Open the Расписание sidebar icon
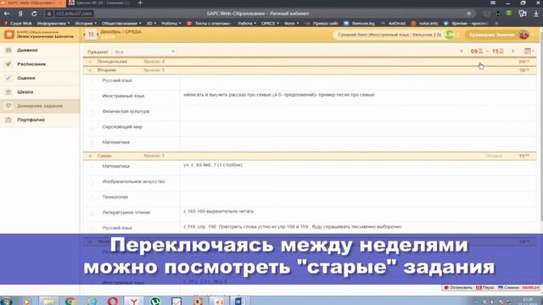This screenshot has height=305, width=543. point(8,64)
